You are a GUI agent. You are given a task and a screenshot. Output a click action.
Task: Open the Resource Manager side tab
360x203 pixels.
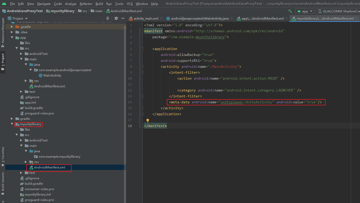click(x=3, y=32)
